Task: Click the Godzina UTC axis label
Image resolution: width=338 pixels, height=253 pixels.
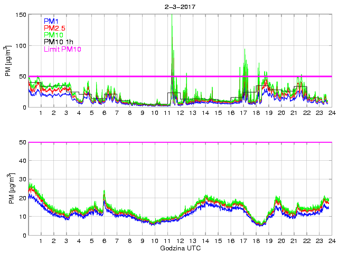Action: pyautogui.click(x=179, y=248)
